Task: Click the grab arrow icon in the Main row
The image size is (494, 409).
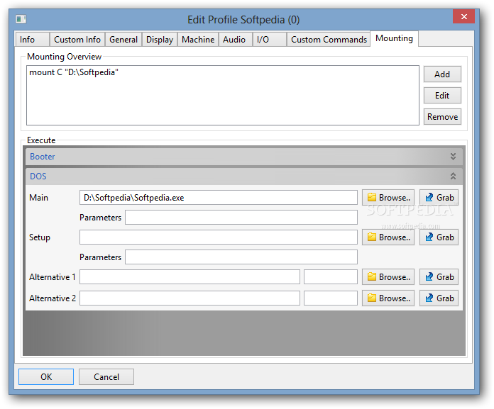Action: [429, 198]
